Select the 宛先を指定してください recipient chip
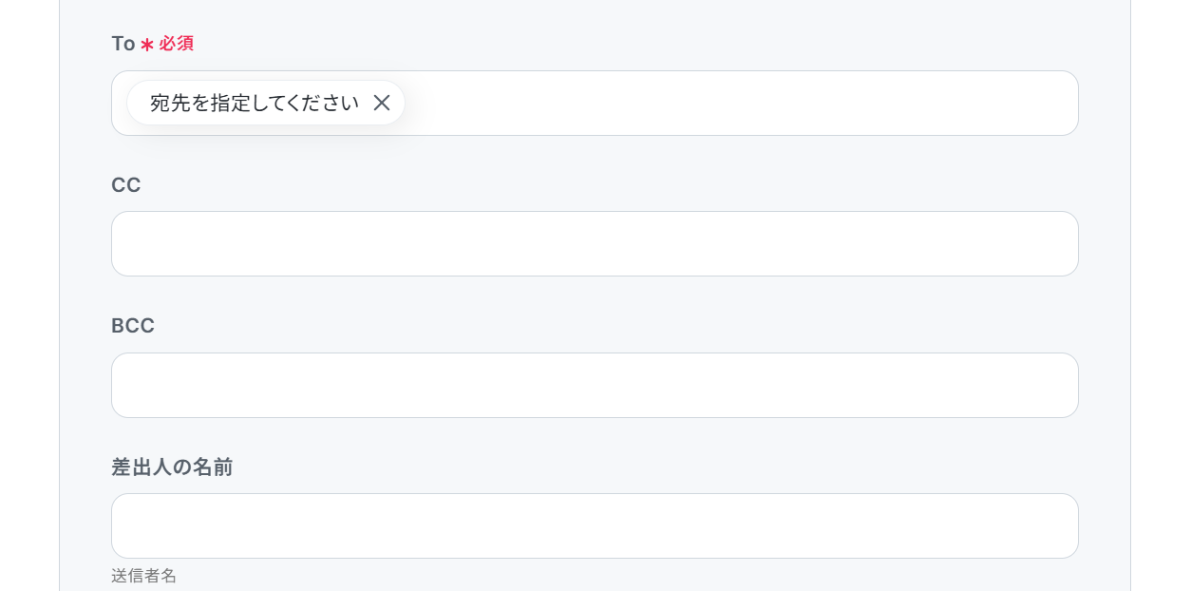The image size is (1191, 591). point(266,103)
